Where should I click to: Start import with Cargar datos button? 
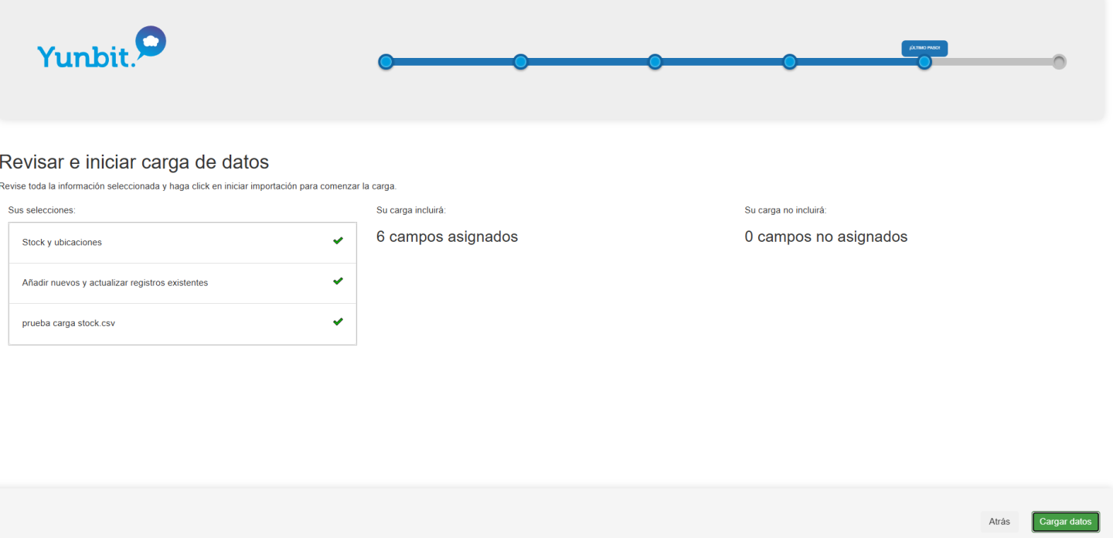(1065, 522)
